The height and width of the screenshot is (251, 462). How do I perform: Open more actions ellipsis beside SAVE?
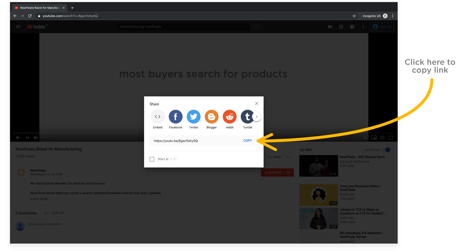tap(289, 157)
